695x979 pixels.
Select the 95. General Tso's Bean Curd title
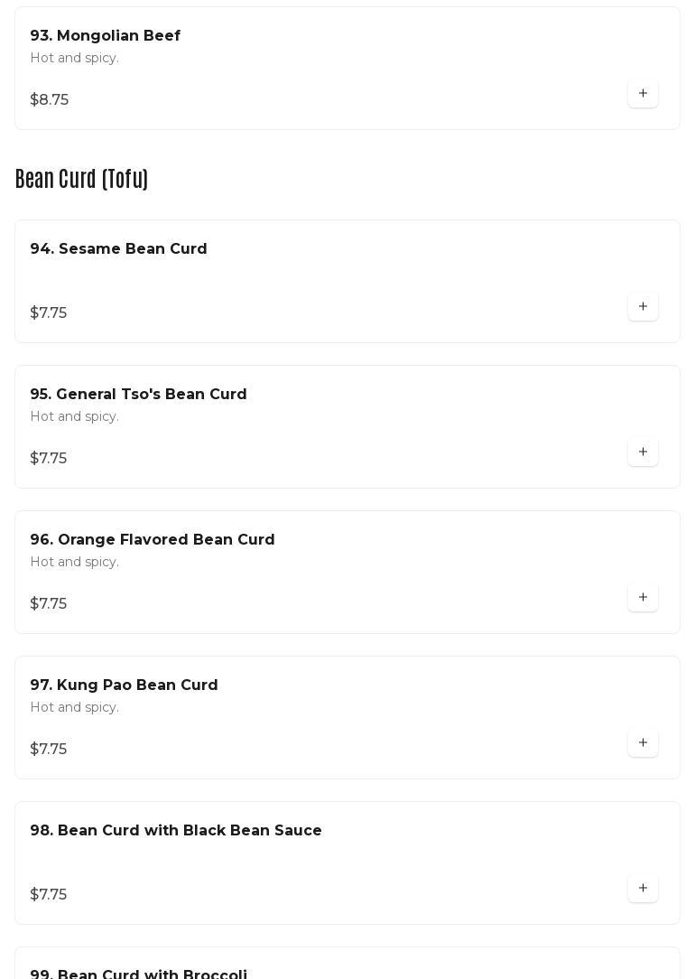click(138, 395)
